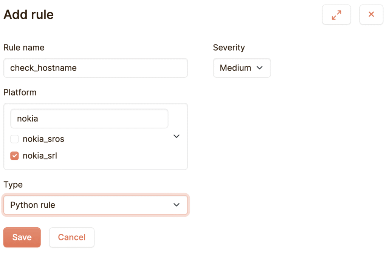Image resolution: width=387 pixels, height=253 pixels.
Task: Collapse the Platform list chevron
Action: (x=176, y=136)
